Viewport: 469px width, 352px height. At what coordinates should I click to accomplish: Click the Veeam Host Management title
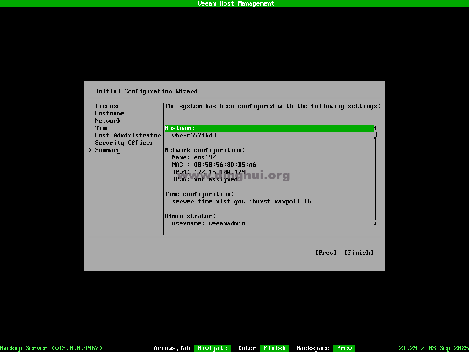pos(236,3)
